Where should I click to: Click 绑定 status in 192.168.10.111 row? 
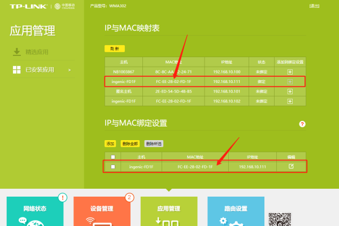coord(262,81)
